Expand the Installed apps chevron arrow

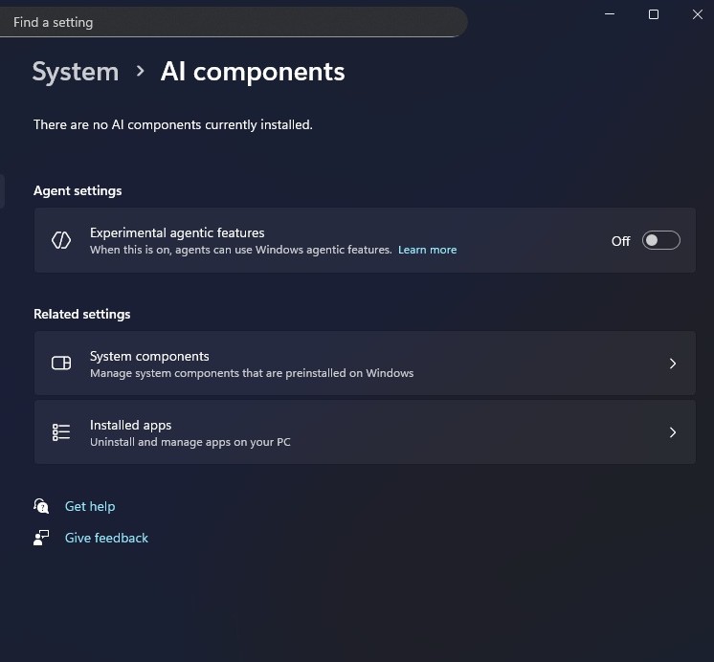(673, 432)
